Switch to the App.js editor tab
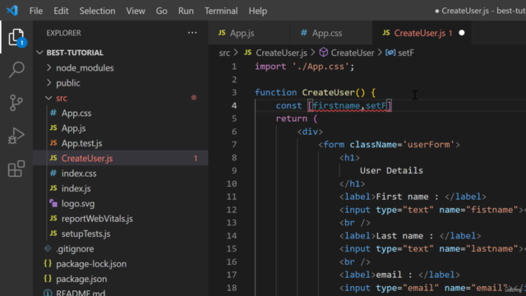526x296 pixels. pos(249,33)
